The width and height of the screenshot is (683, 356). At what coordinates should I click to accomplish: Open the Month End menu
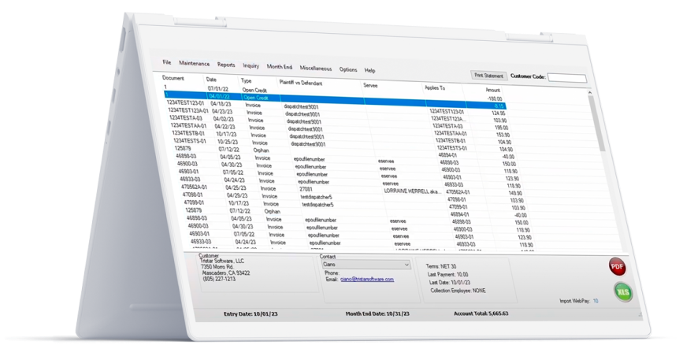pyautogui.click(x=279, y=67)
